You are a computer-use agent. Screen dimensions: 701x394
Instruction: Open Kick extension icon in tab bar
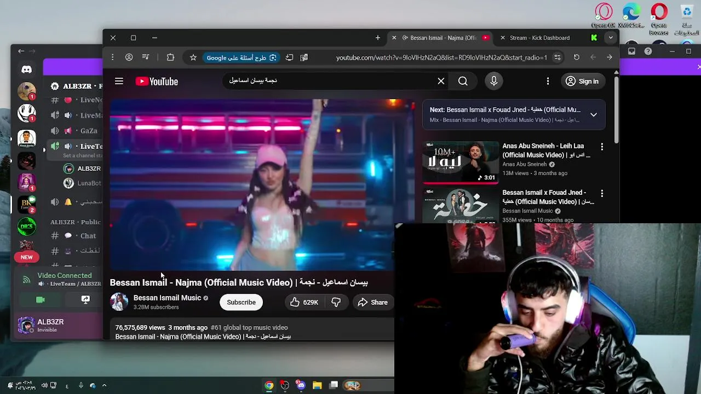point(594,38)
